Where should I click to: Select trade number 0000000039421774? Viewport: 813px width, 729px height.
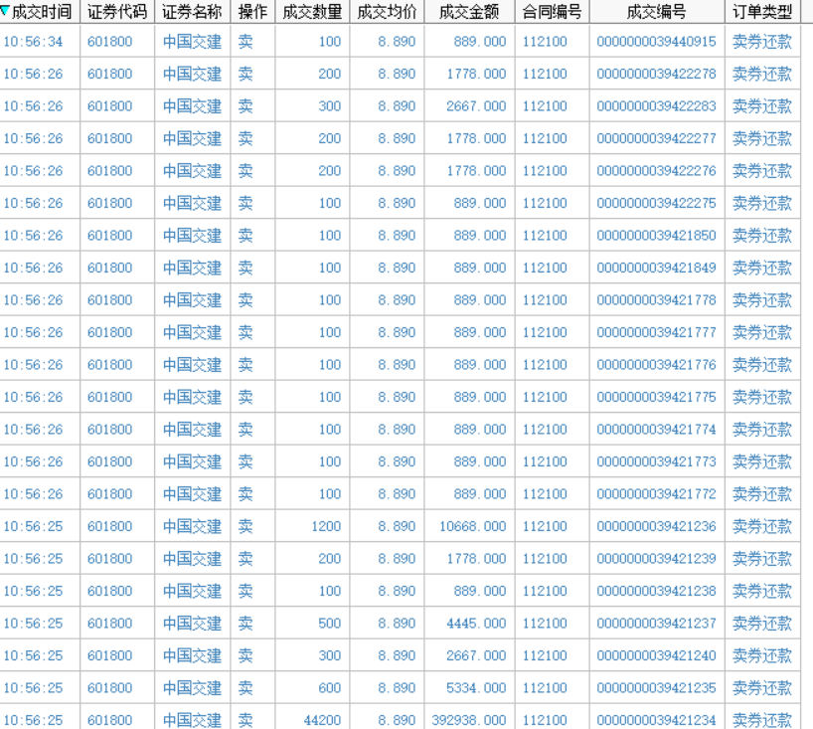pos(656,429)
